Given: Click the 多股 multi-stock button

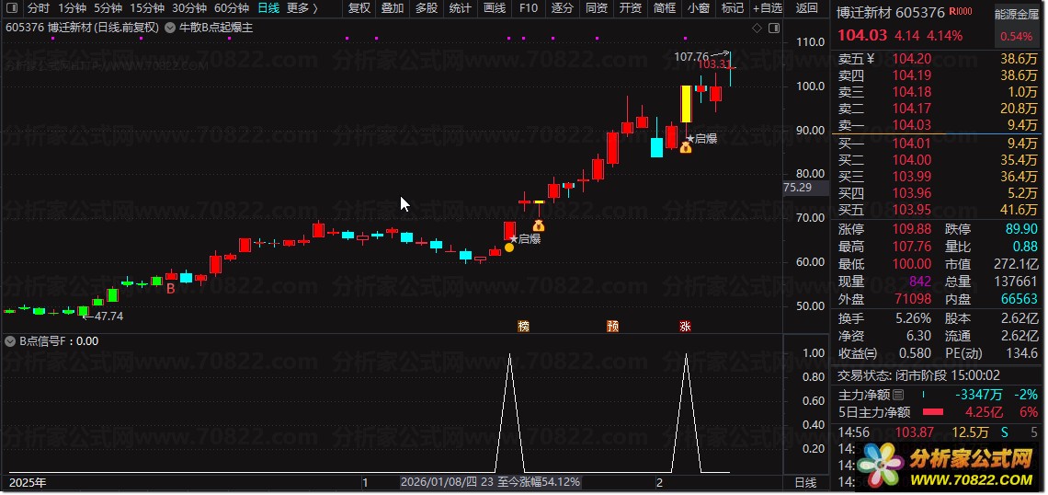Looking at the screenshot, I should click(x=427, y=8).
